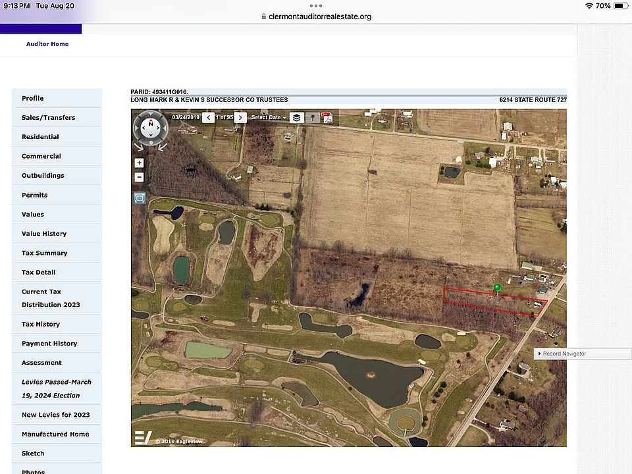Click the PARID: 493411G016 text
The height and width of the screenshot is (474, 632).
159,92
